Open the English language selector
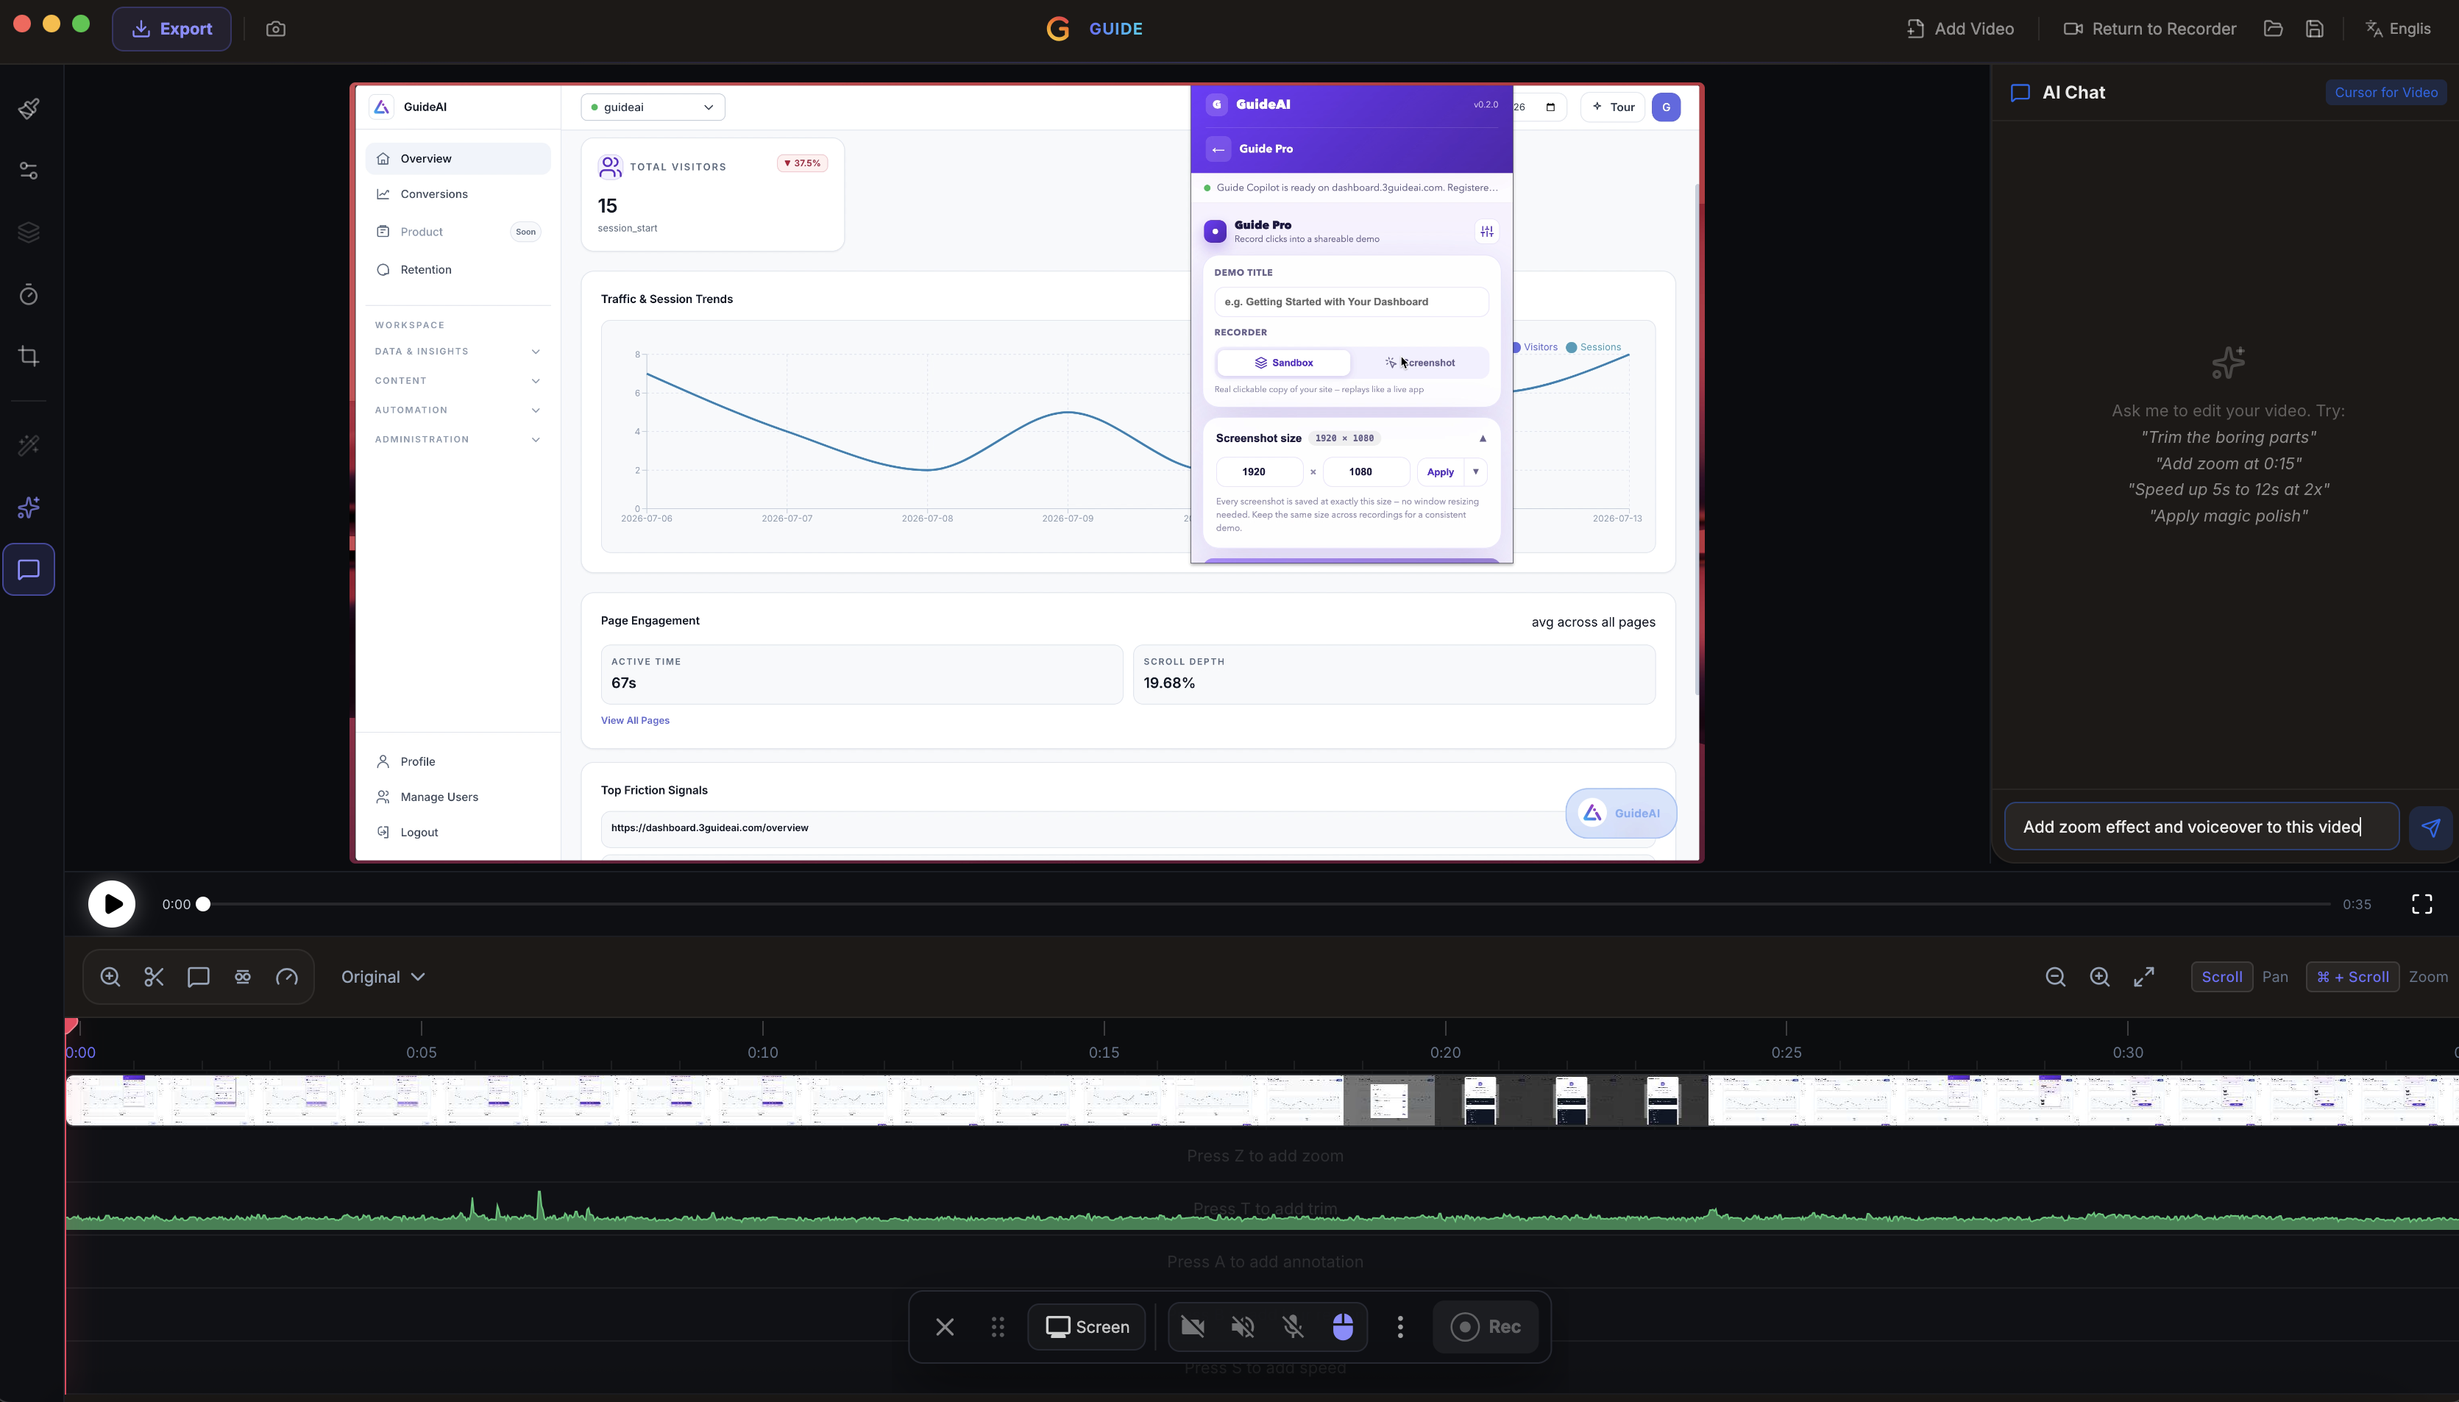 [x=2399, y=29]
